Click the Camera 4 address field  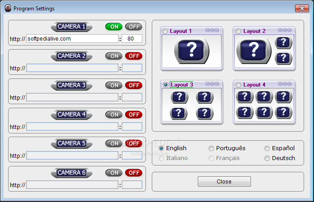coord(72,126)
